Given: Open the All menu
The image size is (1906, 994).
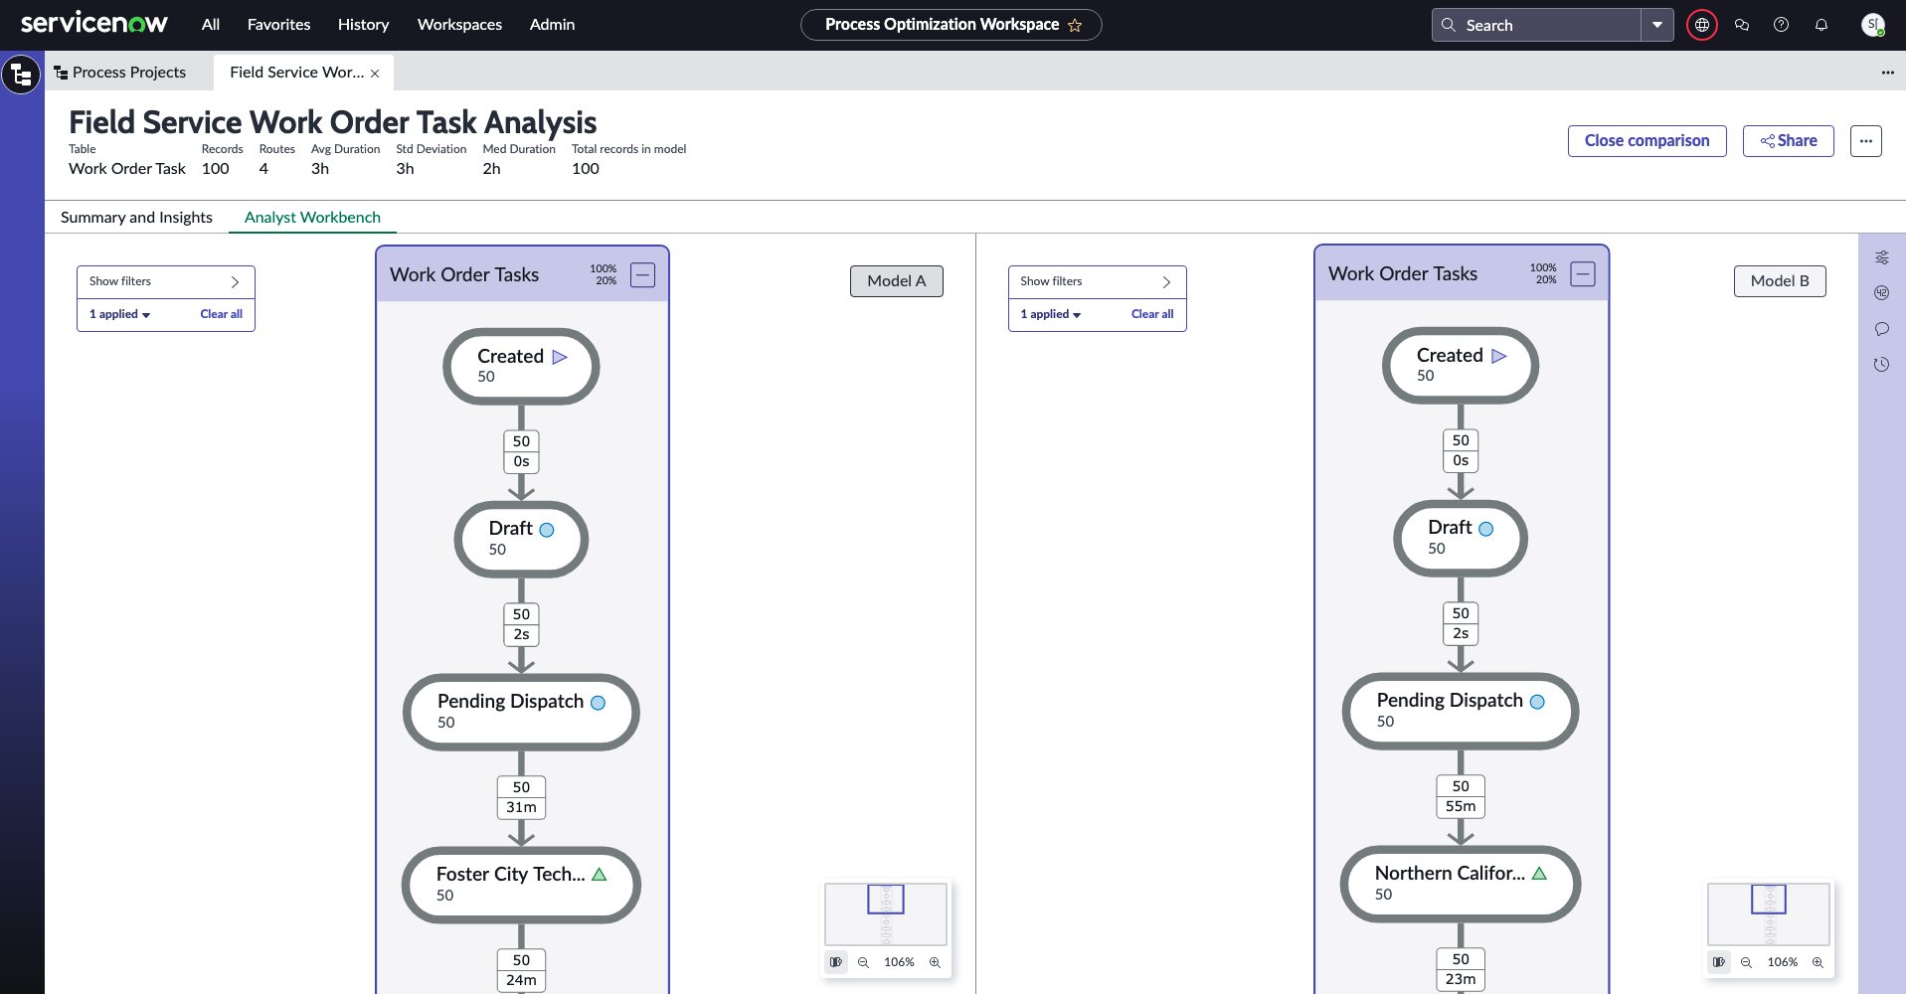Looking at the screenshot, I should point(211,25).
